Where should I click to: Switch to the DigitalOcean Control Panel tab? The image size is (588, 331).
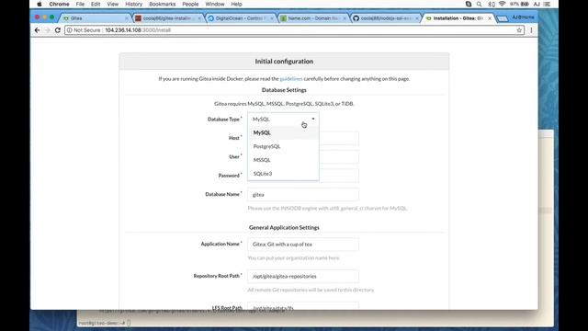tap(240, 18)
